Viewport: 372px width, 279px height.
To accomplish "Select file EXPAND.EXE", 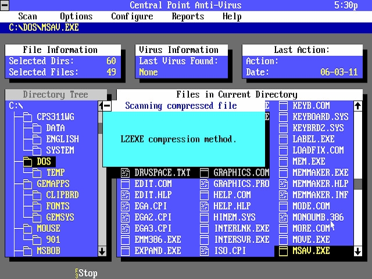I will pyautogui.click(x=158, y=251).
